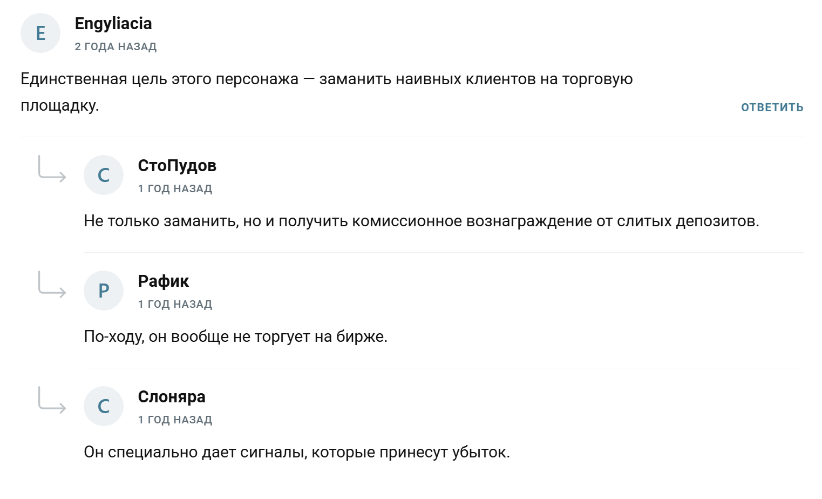This screenshot has width=822, height=499.
Task: Open the СтоПудов username link
Action: click(x=177, y=166)
